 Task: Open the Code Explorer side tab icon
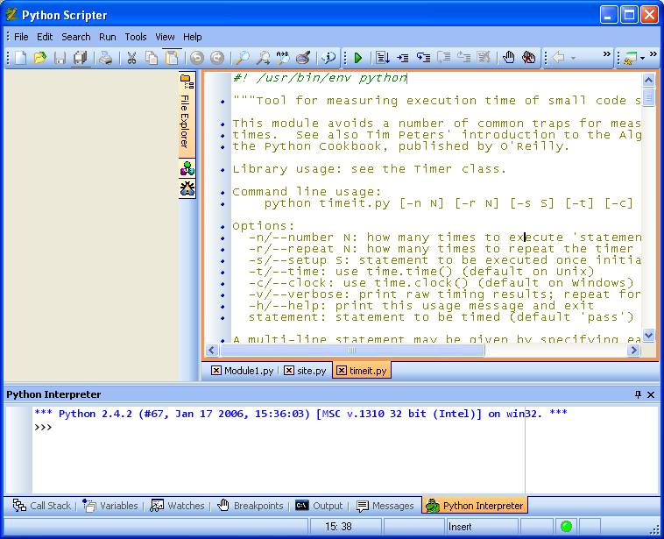pos(187,168)
